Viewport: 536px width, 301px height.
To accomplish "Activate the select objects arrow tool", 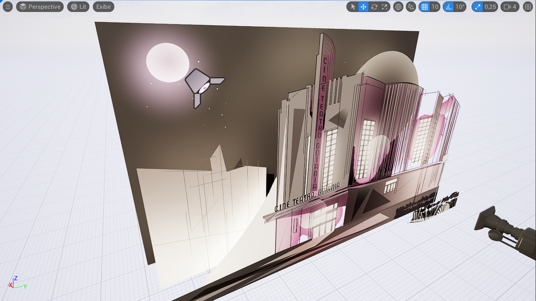I will coord(353,7).
